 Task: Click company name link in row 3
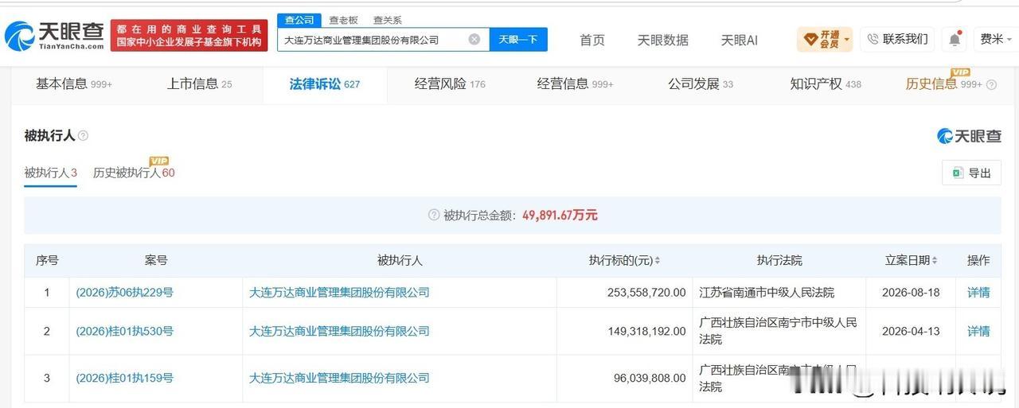pyautogui.click(x=339, y=378)
